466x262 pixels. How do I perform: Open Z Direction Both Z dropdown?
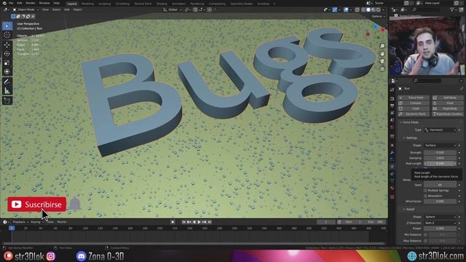(x=440, y=223)
